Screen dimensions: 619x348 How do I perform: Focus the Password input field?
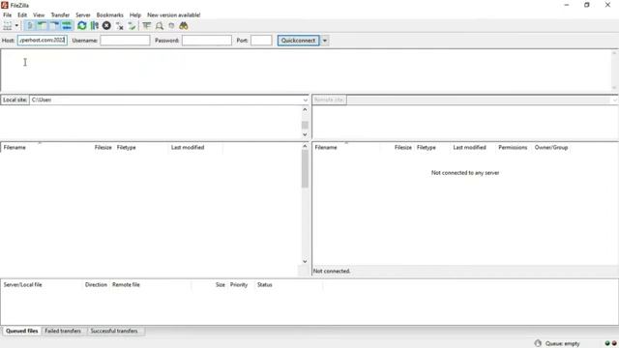(207, 41)
